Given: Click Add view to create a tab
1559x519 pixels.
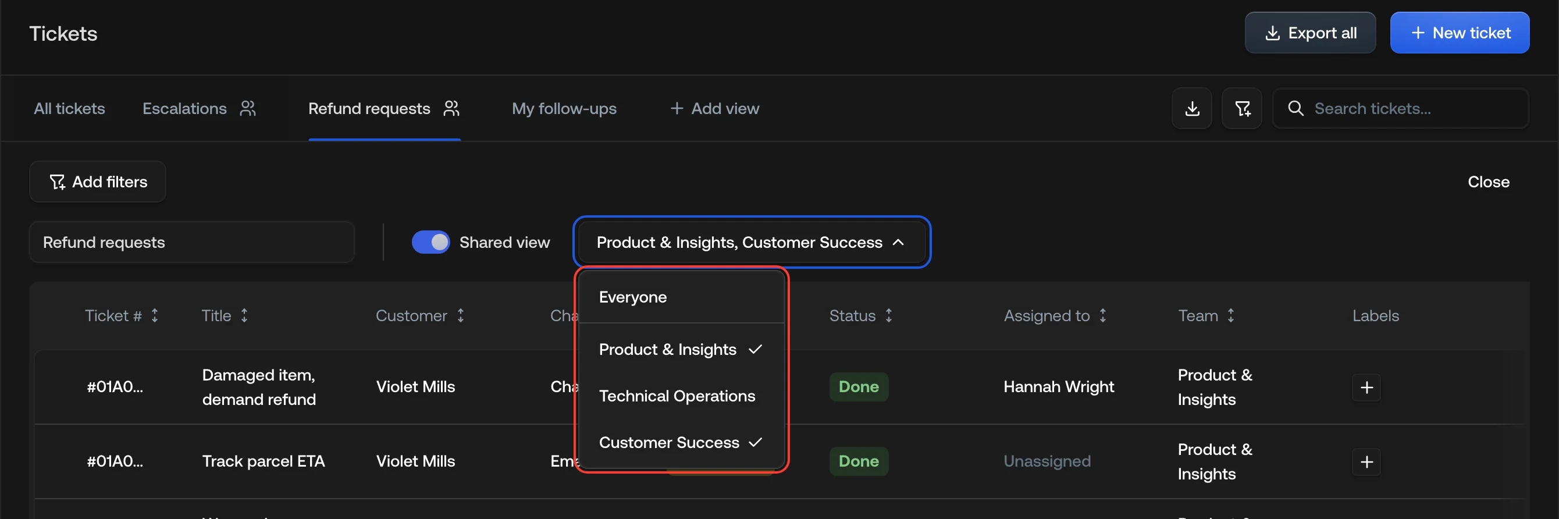Looking at the screenshot, I should pyautogui.click(x=714, y=108).
